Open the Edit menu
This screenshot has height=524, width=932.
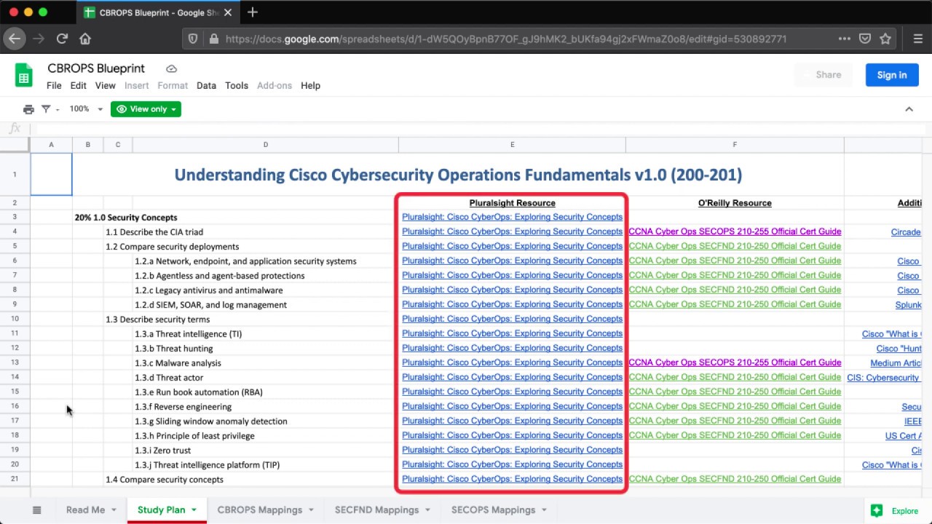point(79,85)
